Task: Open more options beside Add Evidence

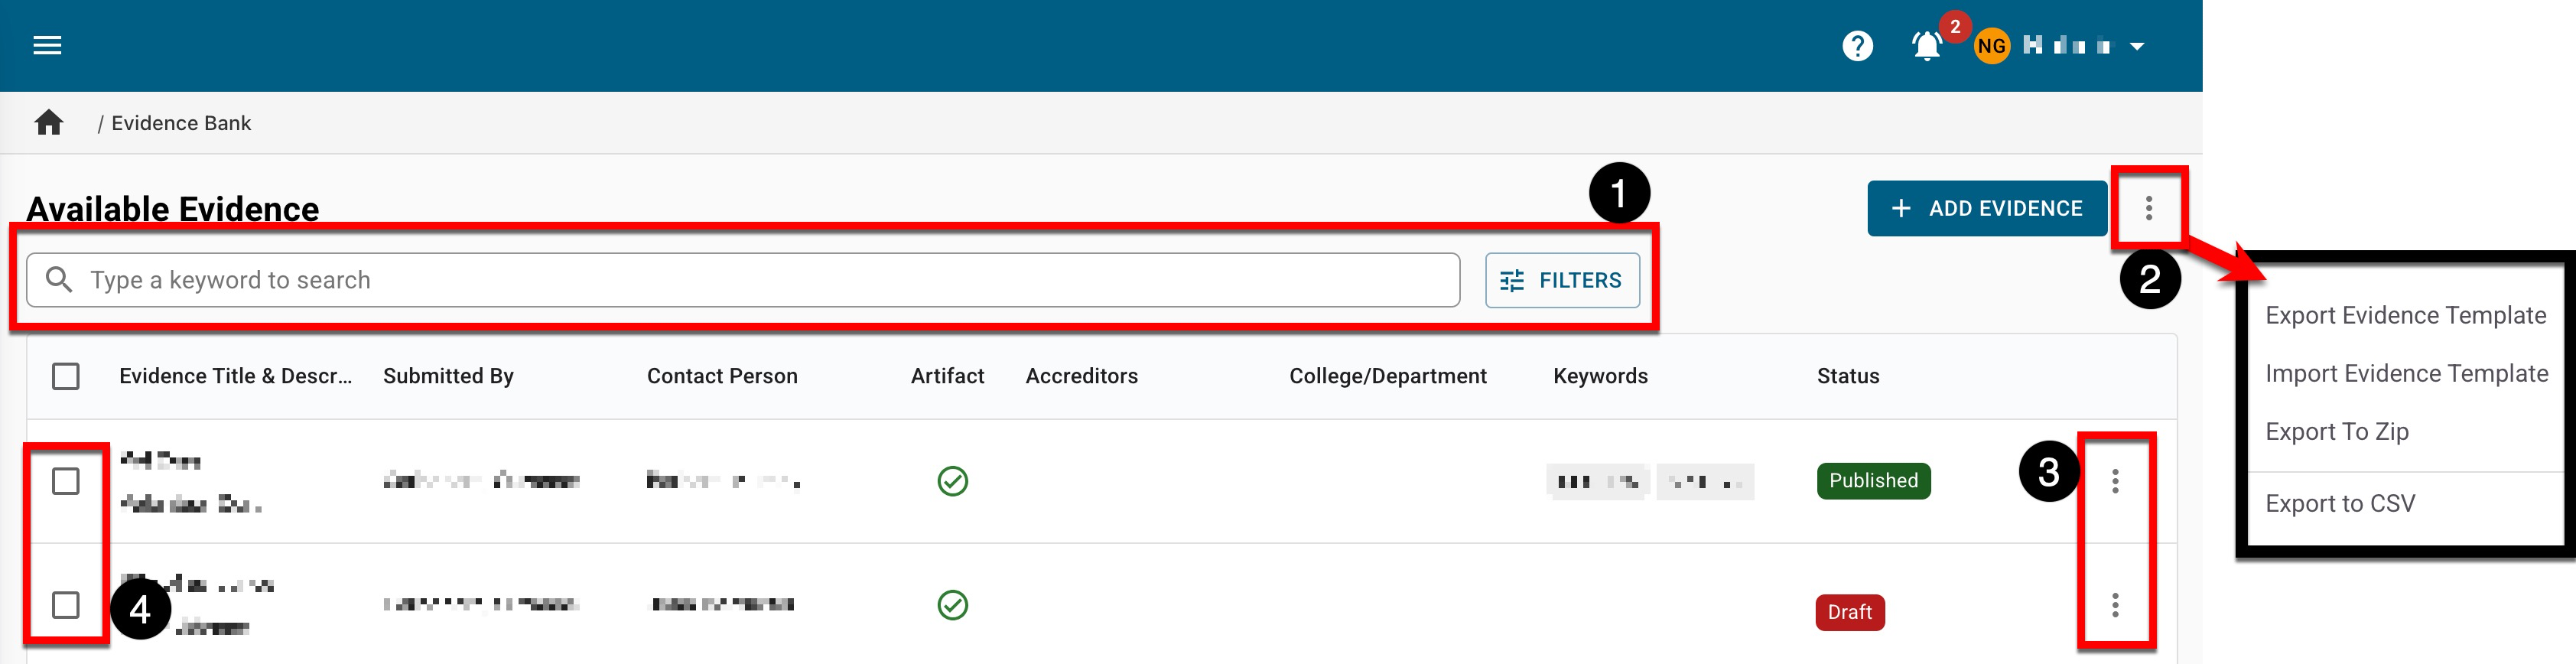Action: pyautogui.click(x=2148, y=208)
